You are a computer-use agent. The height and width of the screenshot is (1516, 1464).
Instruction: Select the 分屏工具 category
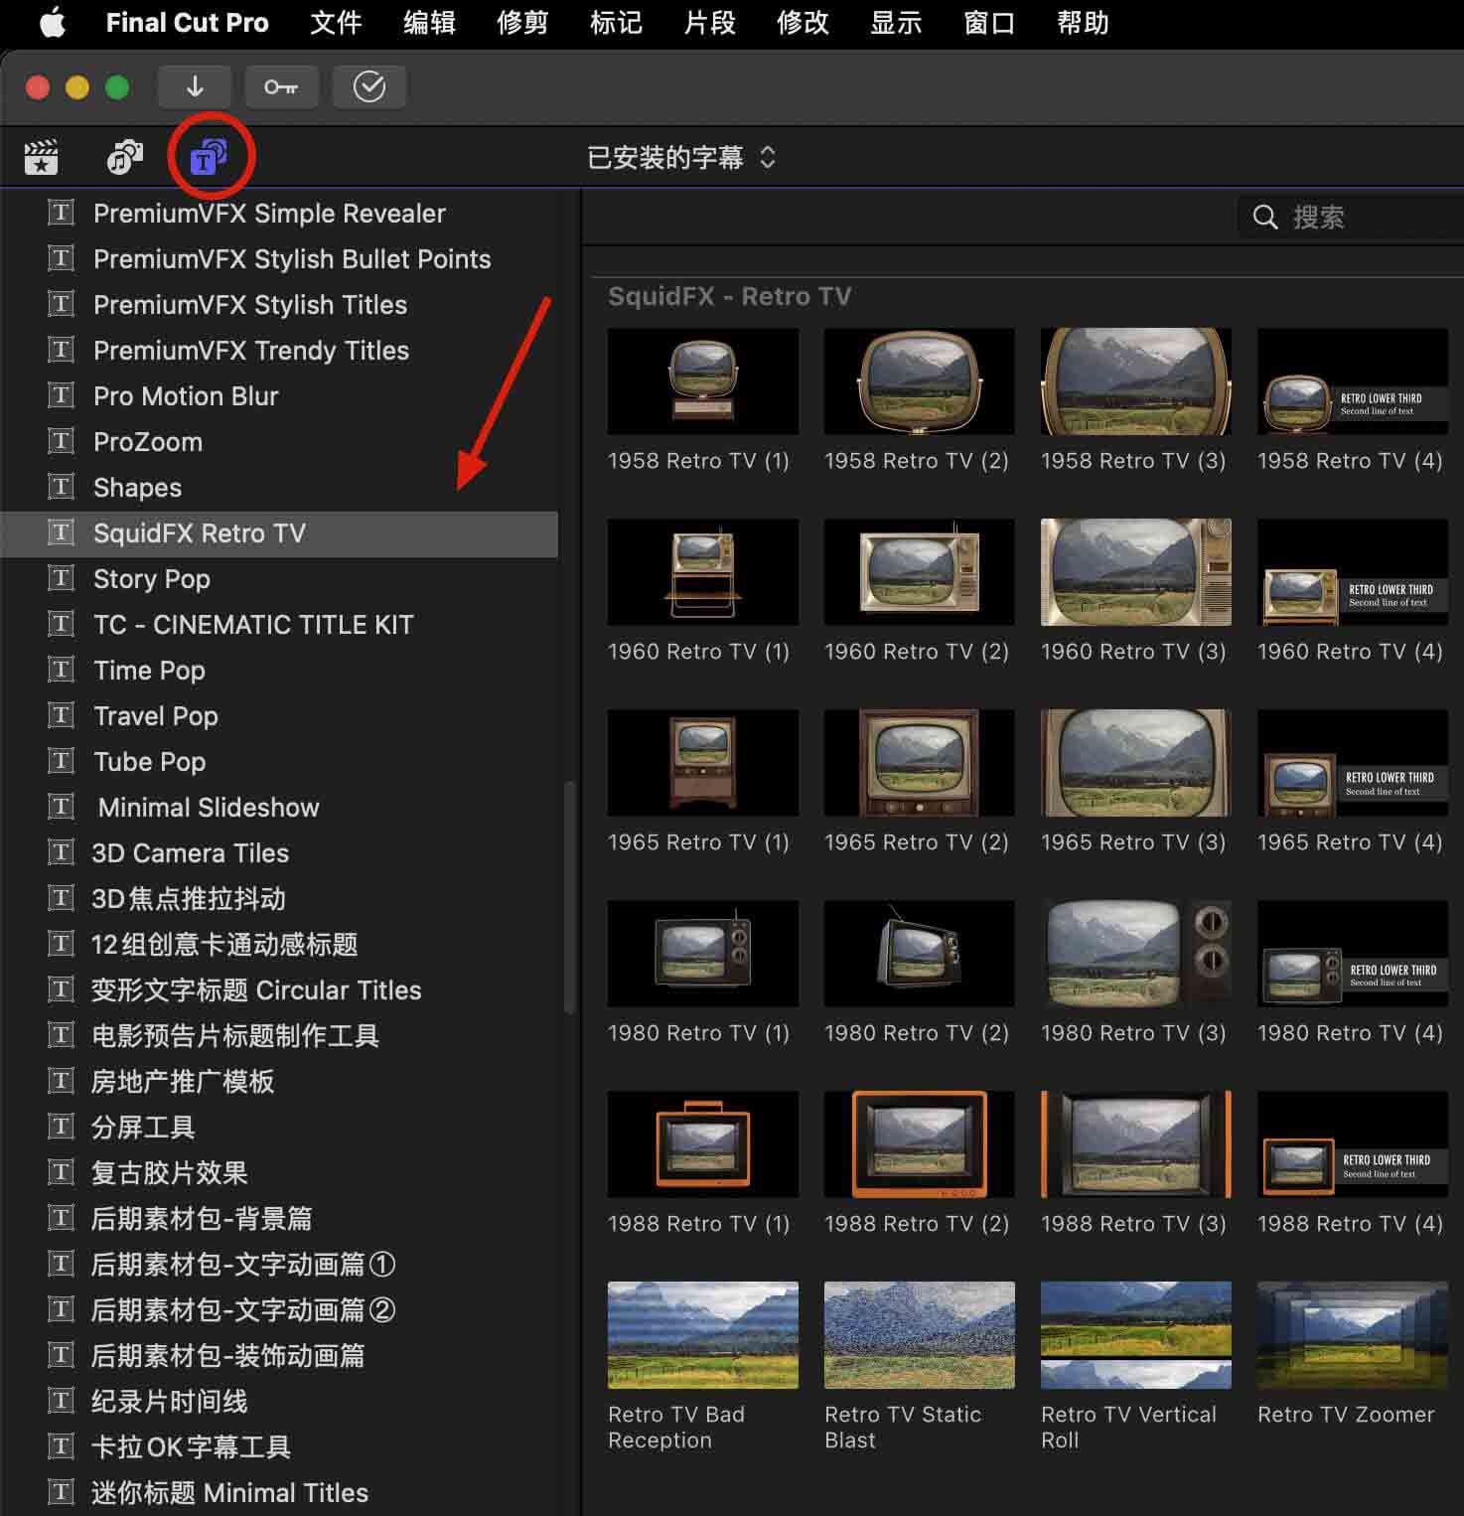[x=142, y=1128]
